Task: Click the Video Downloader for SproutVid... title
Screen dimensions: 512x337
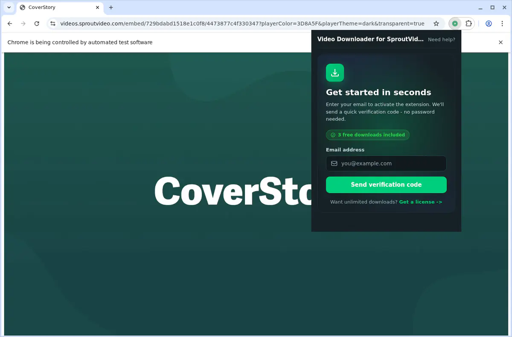Action: (370, 39)
